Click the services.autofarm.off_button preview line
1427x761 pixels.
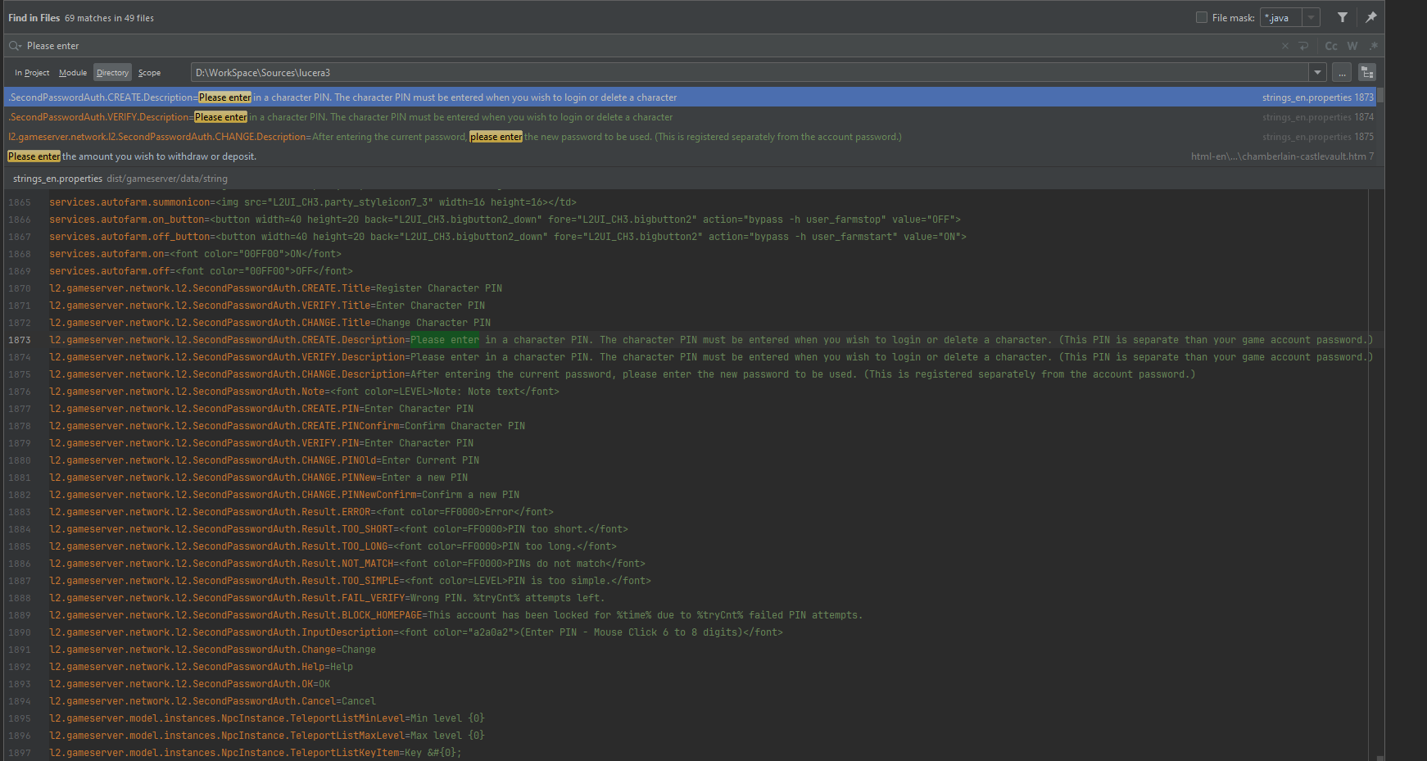508,237
